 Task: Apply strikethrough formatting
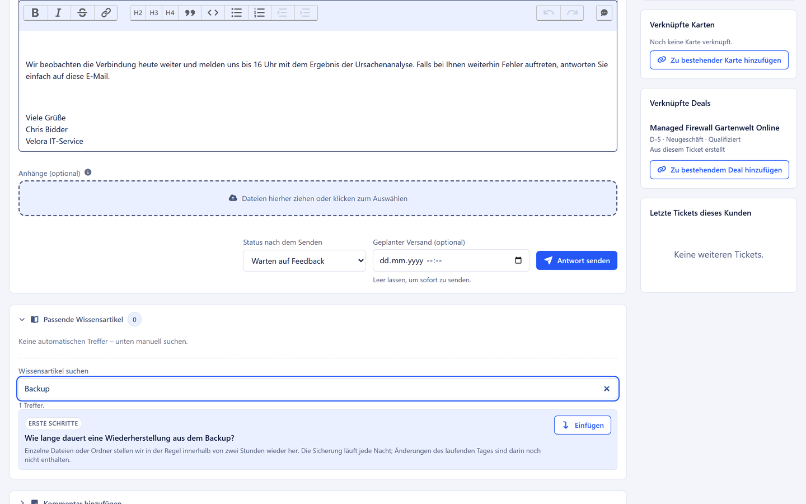coord(82,13)
